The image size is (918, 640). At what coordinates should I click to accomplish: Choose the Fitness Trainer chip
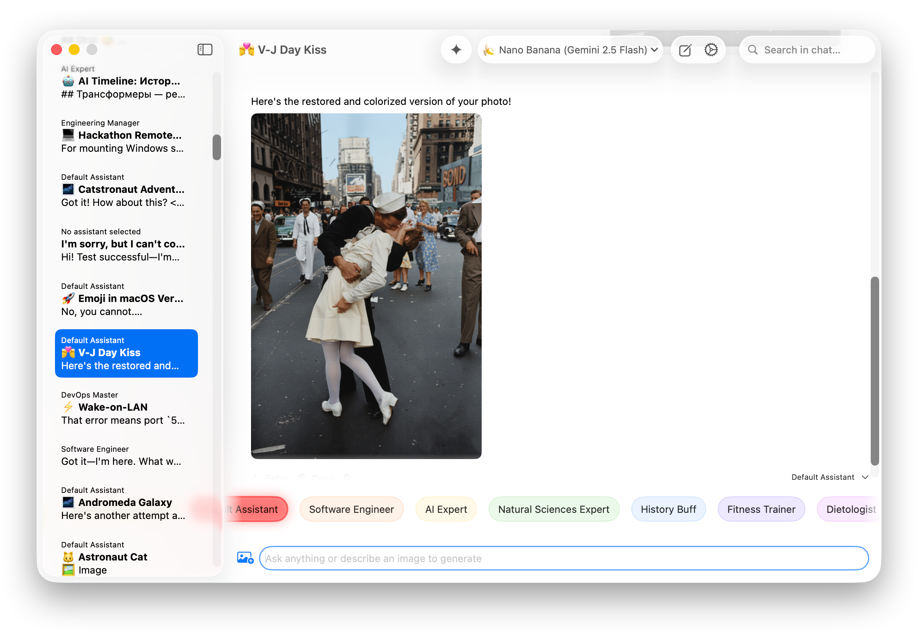point(761,509)
